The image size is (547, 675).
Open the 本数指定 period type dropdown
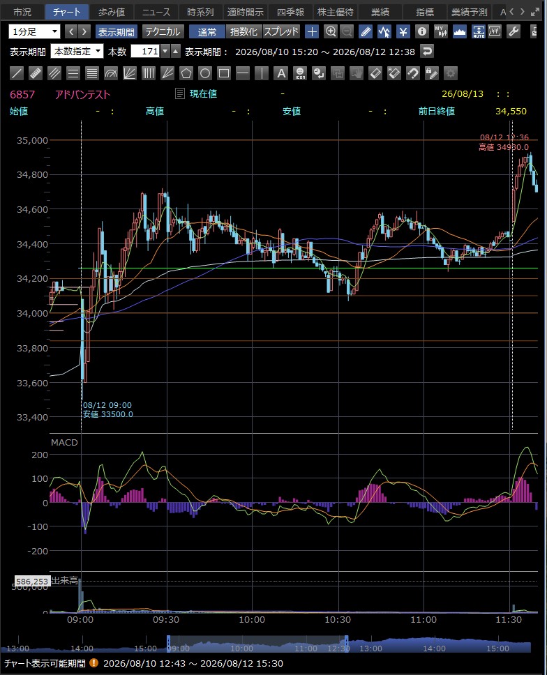point(77,52)
